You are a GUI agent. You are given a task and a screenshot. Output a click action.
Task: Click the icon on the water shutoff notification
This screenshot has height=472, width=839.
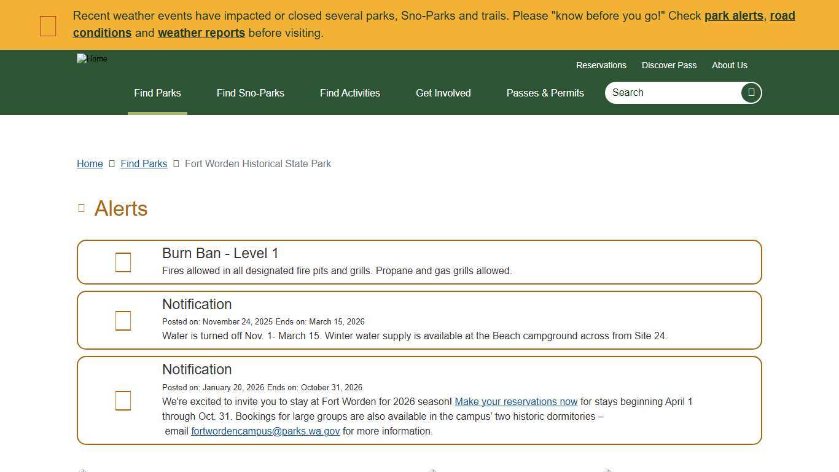(123, 321)
